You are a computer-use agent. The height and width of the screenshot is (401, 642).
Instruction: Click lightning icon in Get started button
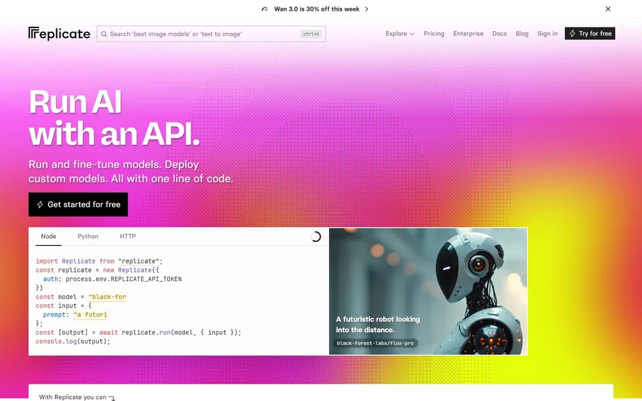click(x=40, y=205)
